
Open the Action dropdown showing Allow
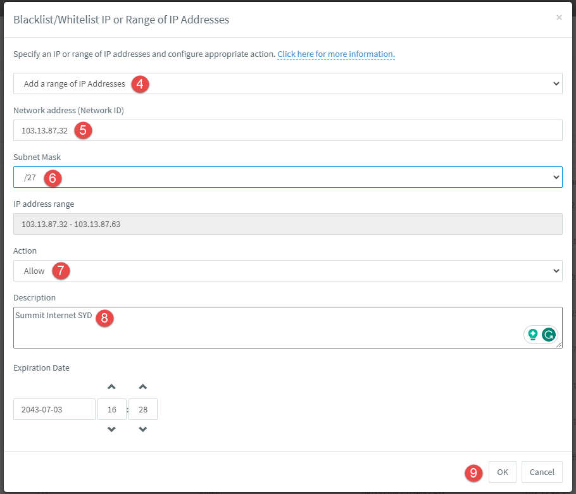click(x=288, y=271)
